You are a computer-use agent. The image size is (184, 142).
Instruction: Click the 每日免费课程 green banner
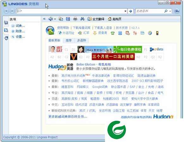click(x=128, y=49)
